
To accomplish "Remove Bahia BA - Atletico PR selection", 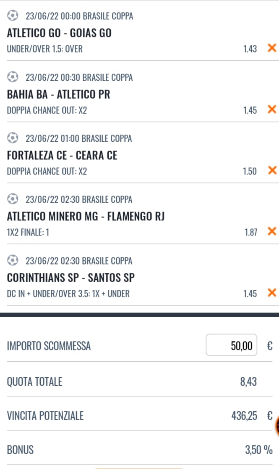I will click(x=271, y=110).
